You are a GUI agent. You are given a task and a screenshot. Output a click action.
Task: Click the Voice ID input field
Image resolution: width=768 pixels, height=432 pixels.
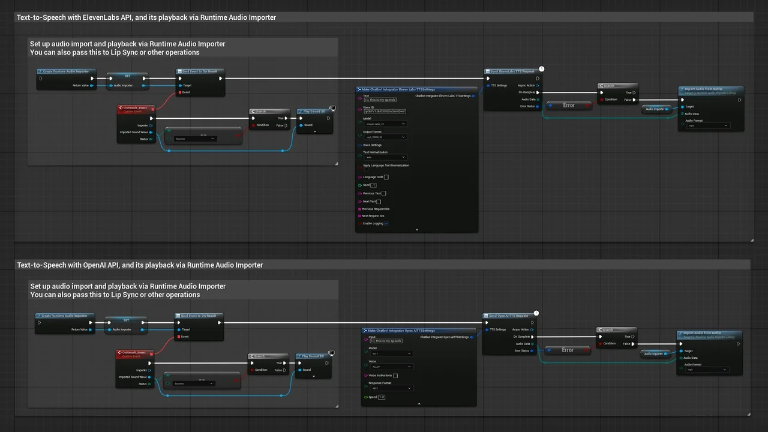tap(385, 112)
